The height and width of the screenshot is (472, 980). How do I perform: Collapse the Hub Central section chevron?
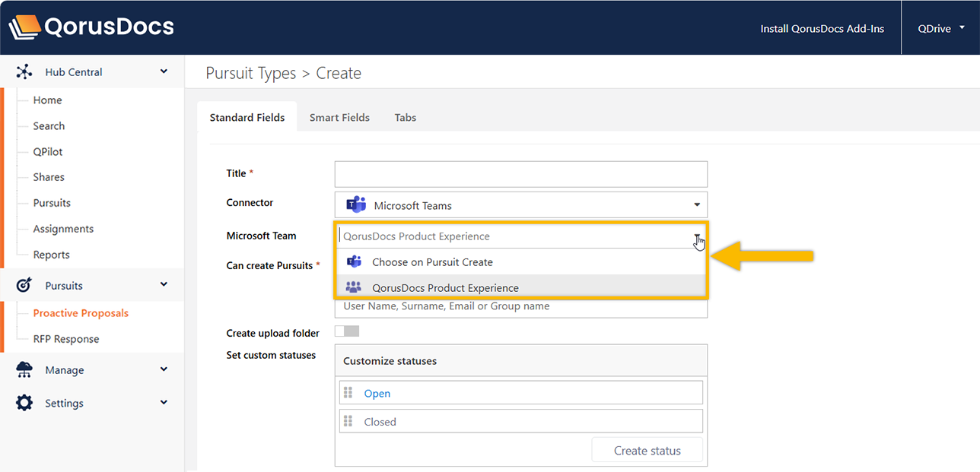pos(164,72)
